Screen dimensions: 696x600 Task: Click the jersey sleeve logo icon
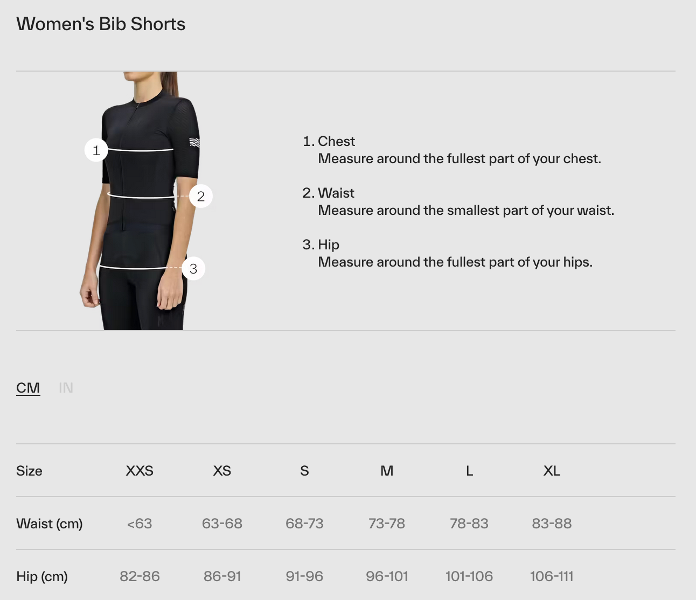pos(194,142)
